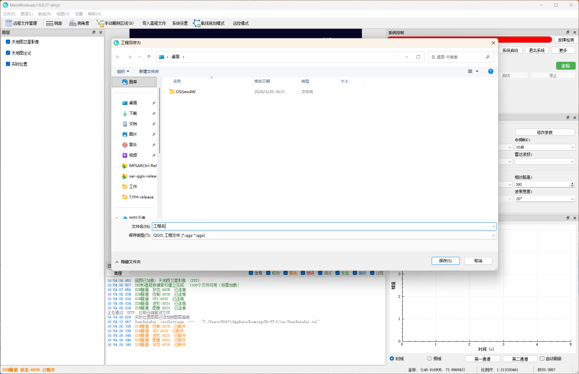The height and width of the screenshot is (374, 579).
Task: Close the 系统控制 panel
Action: [575, 33]
